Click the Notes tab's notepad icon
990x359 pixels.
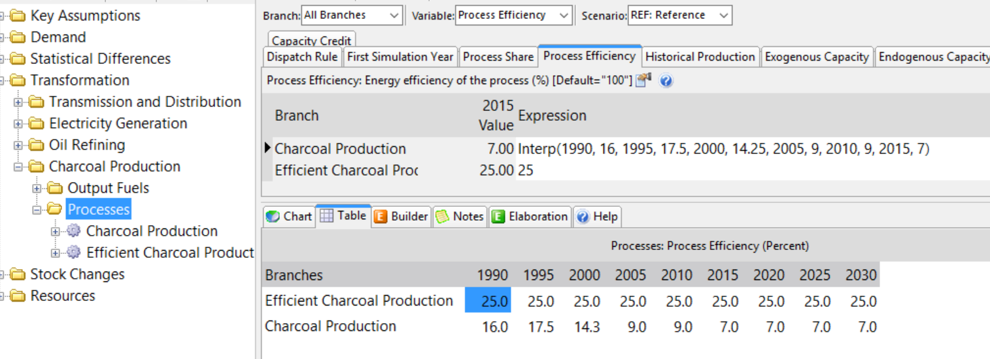(x=442, y=217)
